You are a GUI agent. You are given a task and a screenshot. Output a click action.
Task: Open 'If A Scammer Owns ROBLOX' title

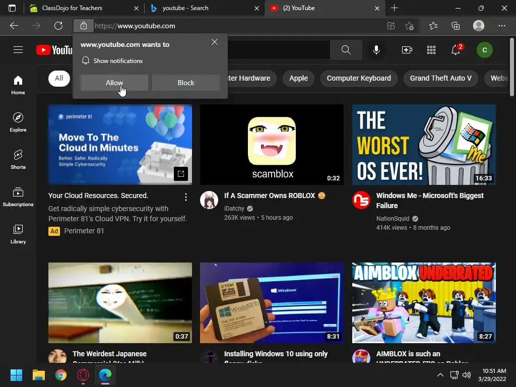275,196
